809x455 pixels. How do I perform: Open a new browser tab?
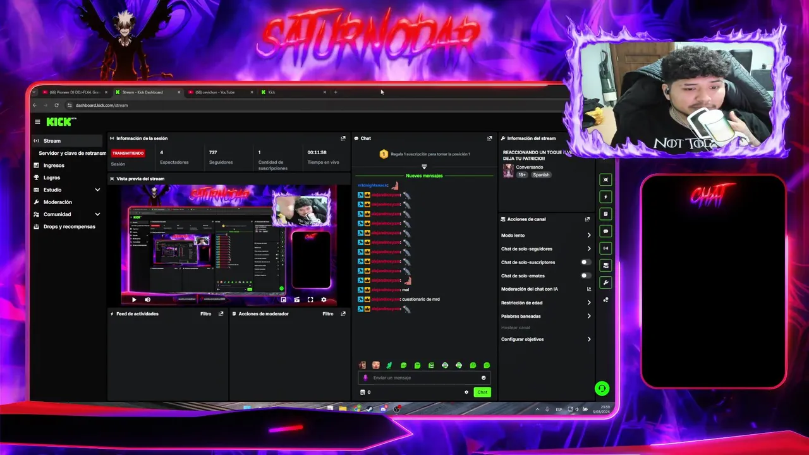pos(336,92)
